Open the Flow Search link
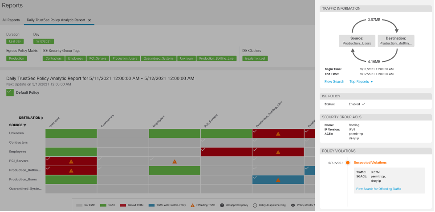 334,82
